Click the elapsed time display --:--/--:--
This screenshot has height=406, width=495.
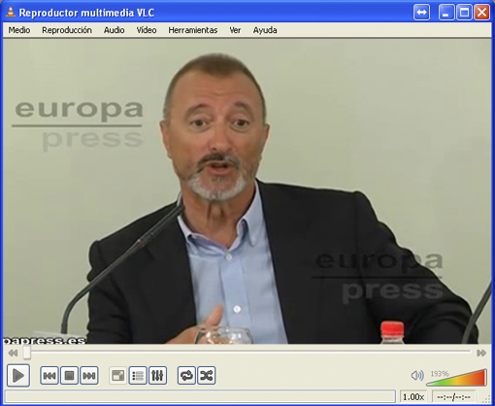[x=453, y=396]
